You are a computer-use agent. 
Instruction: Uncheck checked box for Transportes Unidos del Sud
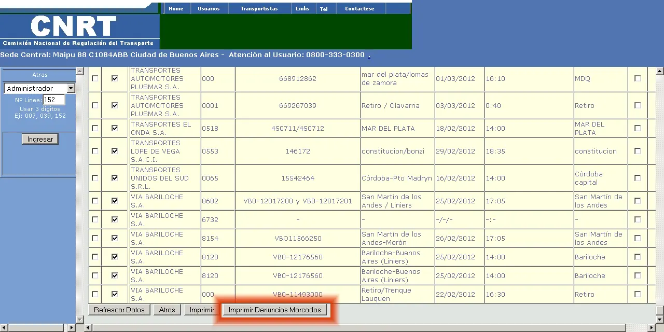click(115, 178)
